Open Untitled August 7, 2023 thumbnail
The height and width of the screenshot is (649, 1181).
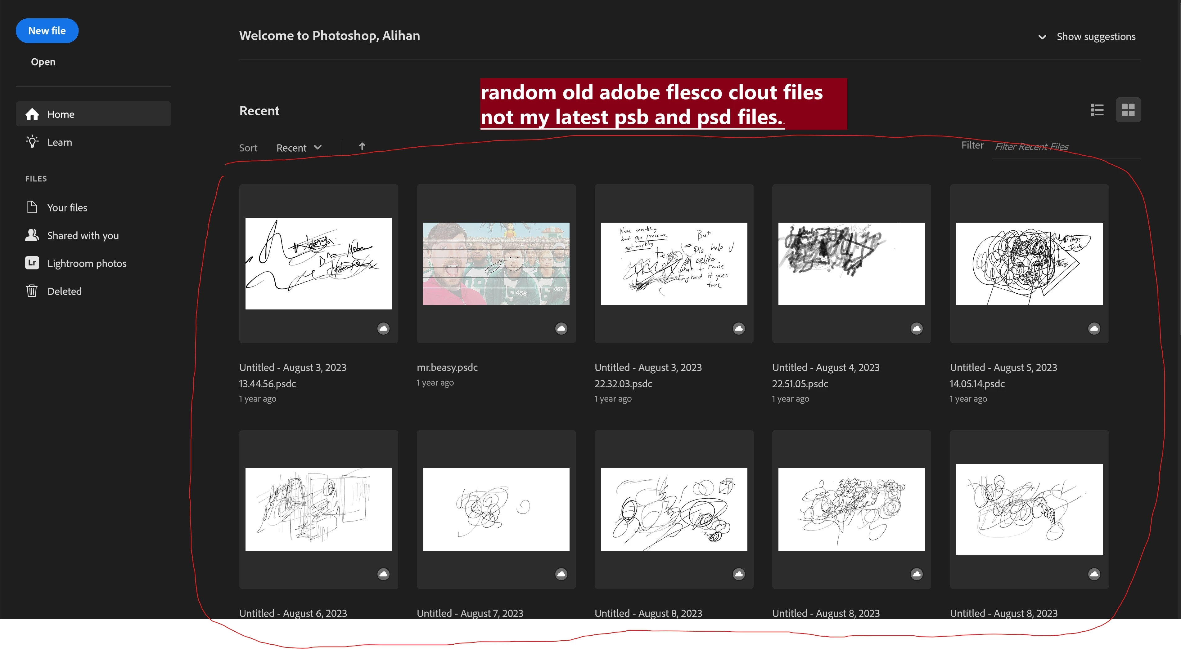[x=496, y=509]
